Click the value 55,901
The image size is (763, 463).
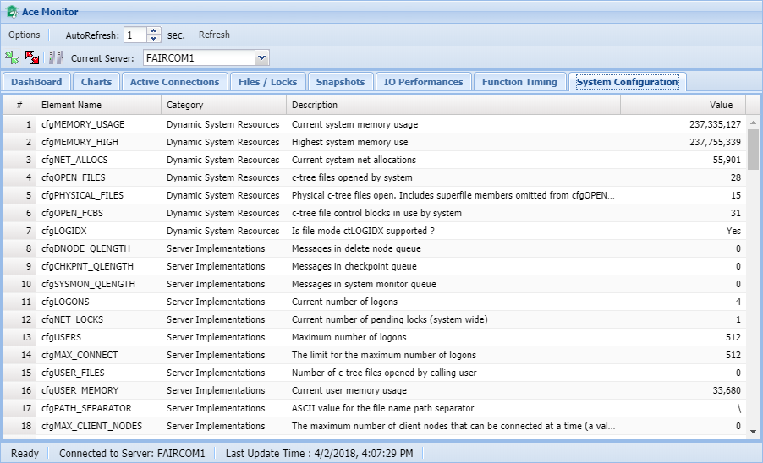click(x=727, y=160)
